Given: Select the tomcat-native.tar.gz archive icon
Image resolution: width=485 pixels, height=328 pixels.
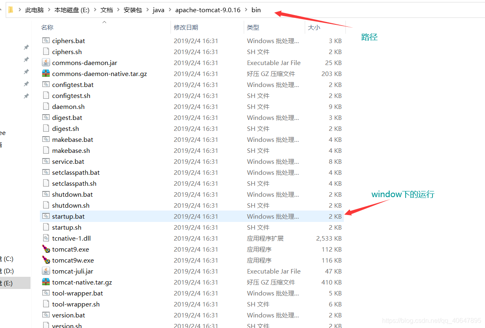Looking at the screenshot, I should [46, 282].
